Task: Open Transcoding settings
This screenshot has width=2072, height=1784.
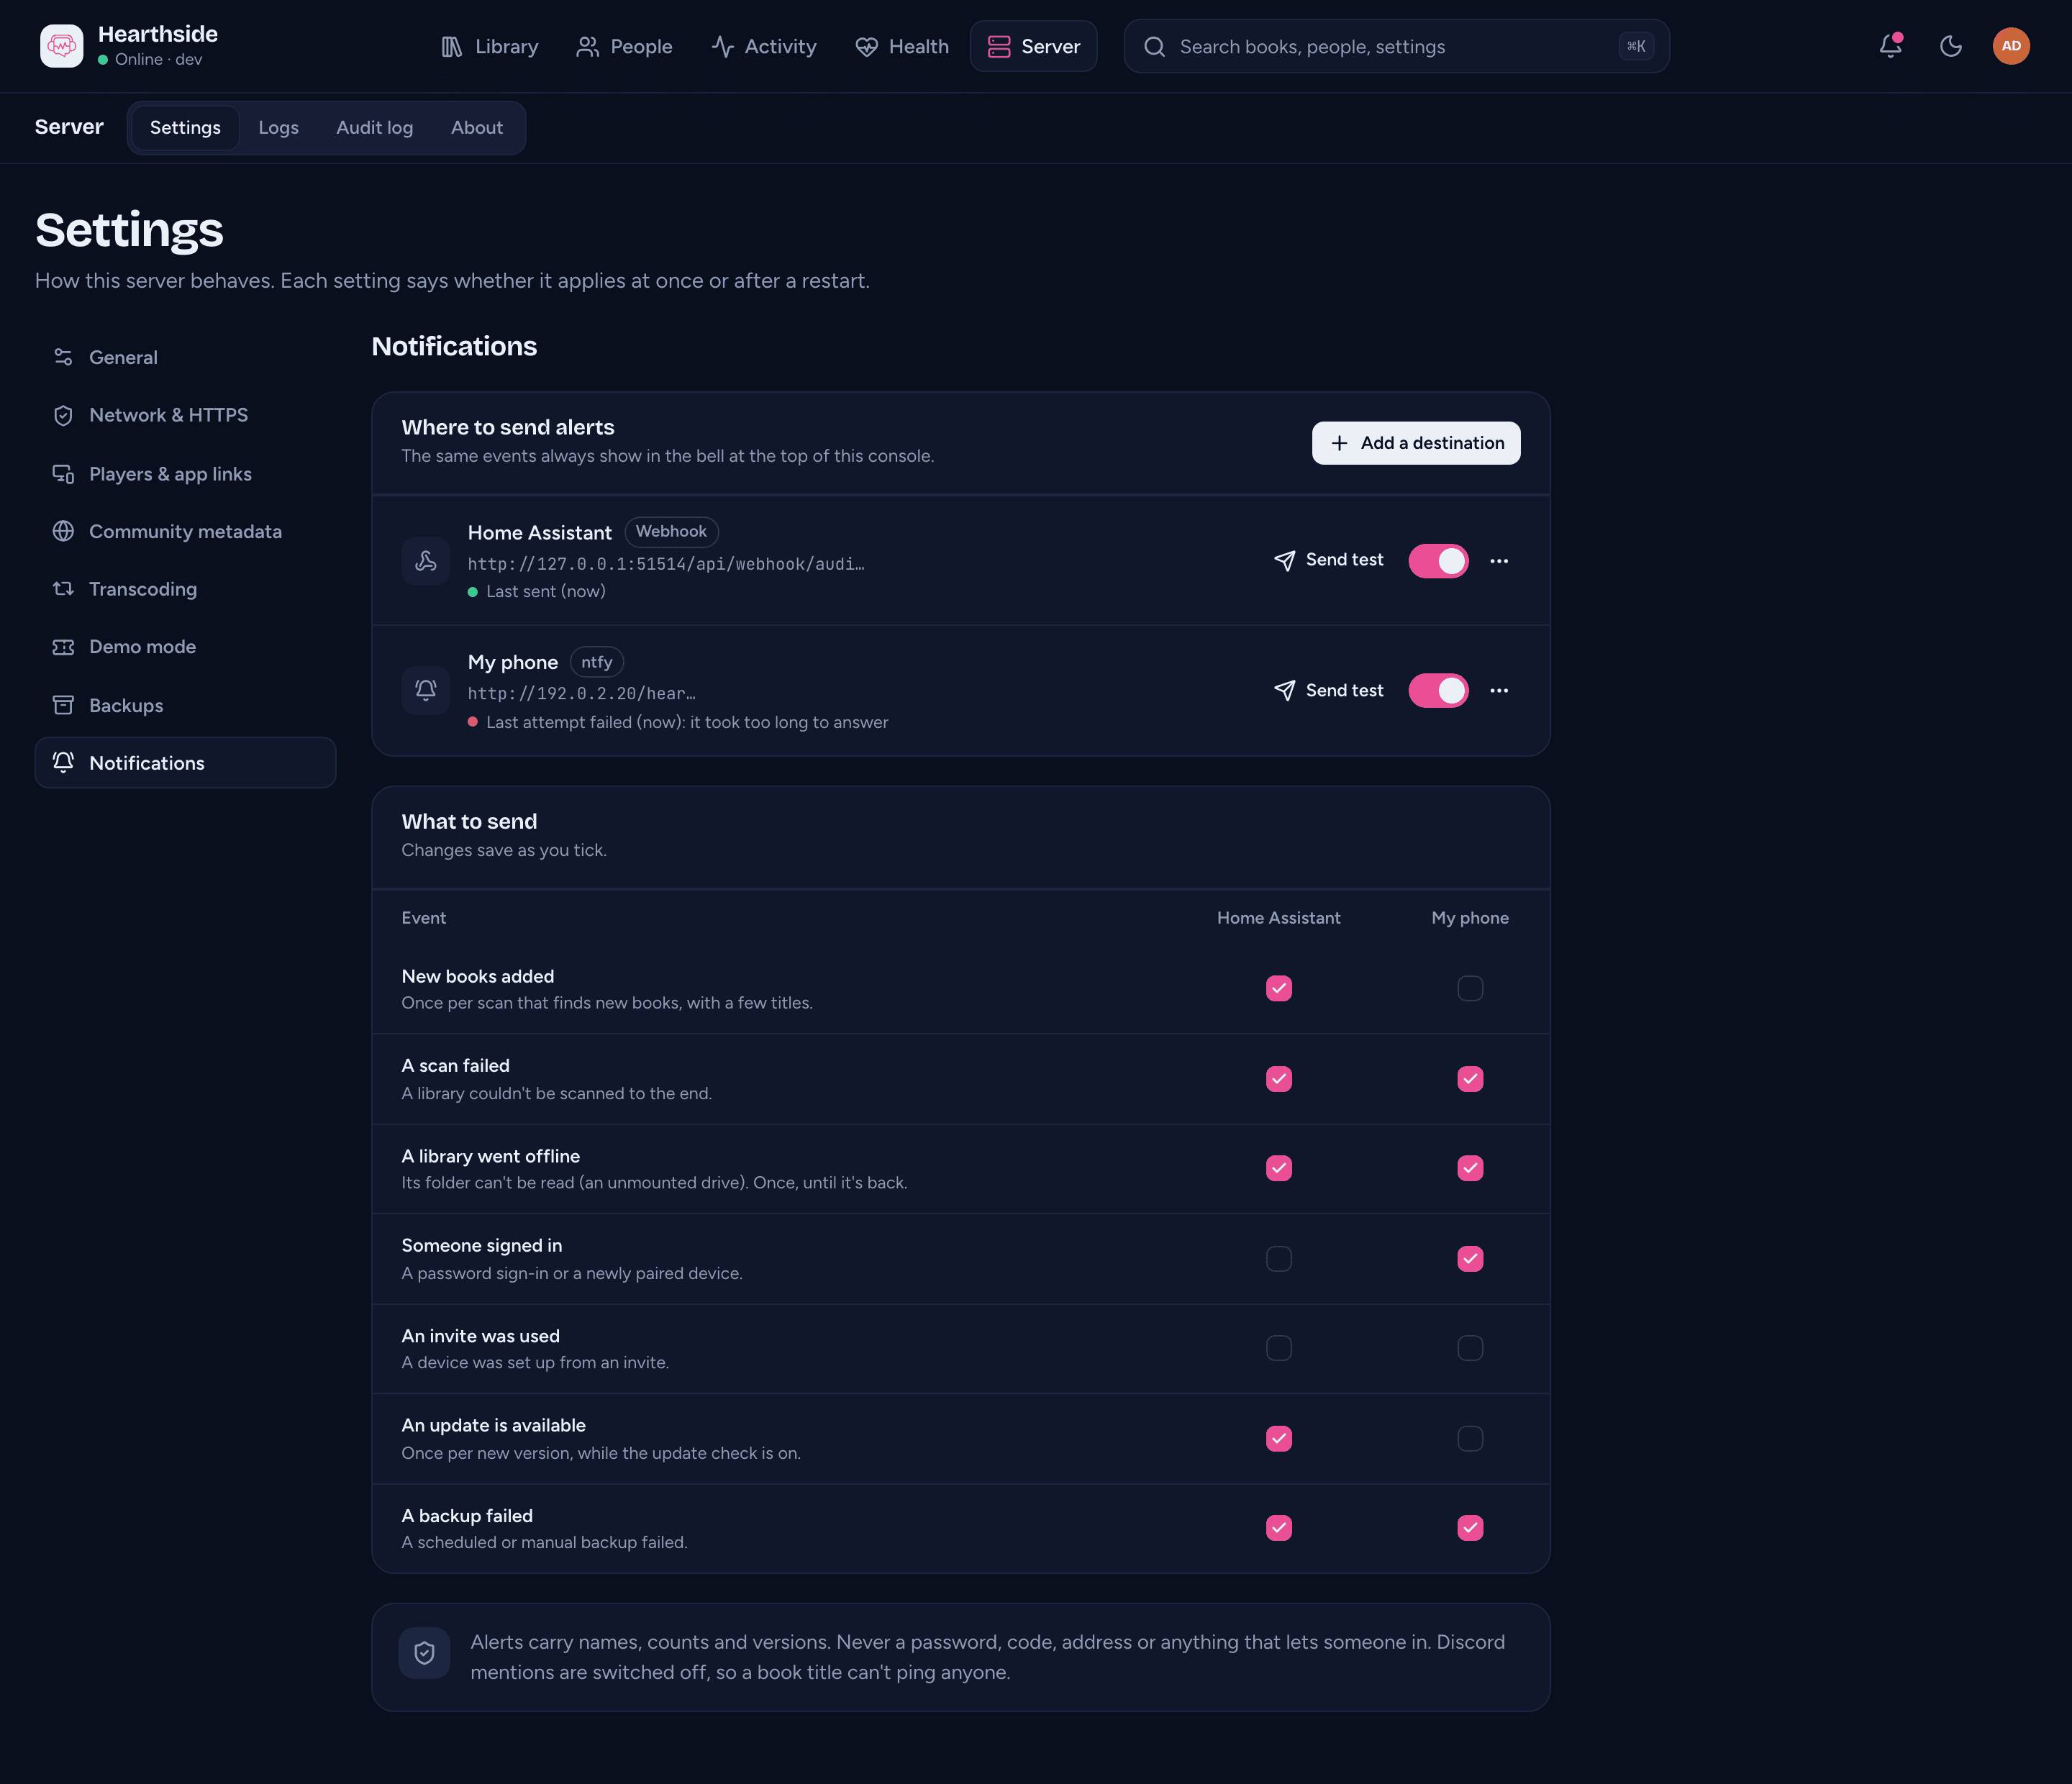Action: tap(185, 589)
